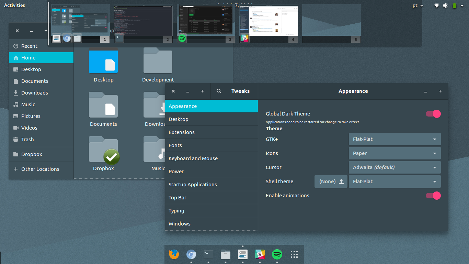This screenshot has height=264, width=469.
Task: Click Documents label in Files sidebar
Action: point(35,81)
